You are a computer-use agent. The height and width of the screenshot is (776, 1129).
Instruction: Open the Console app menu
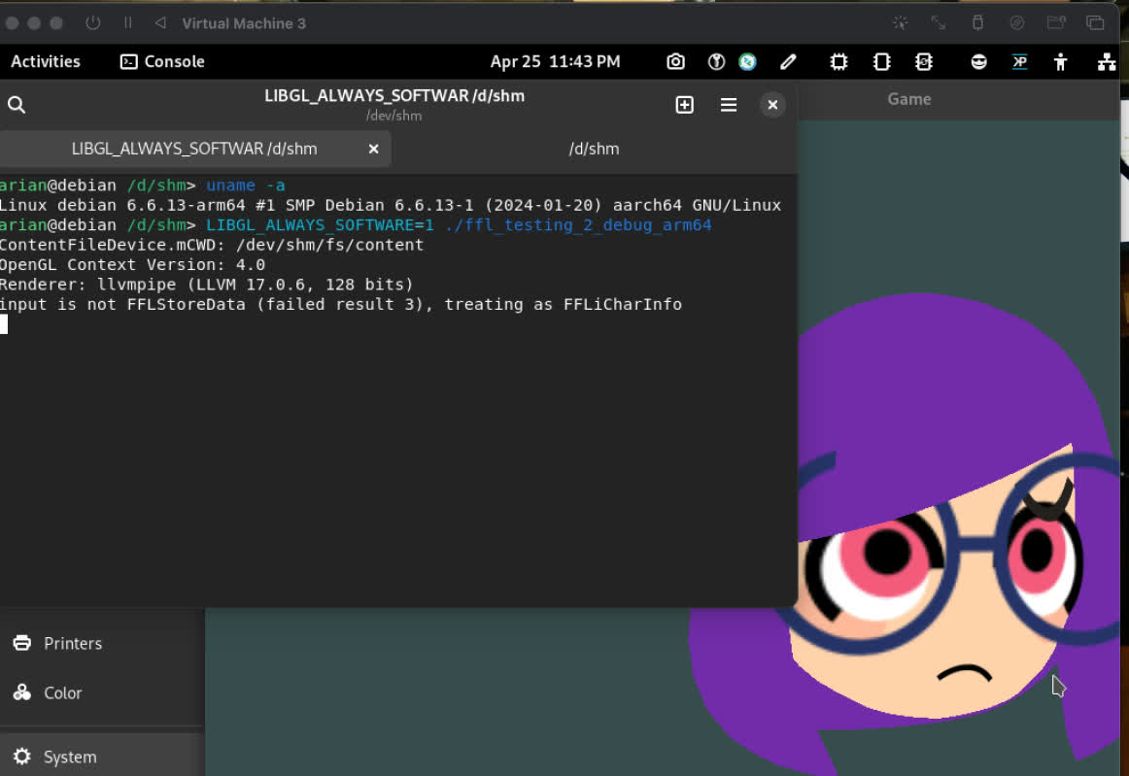point(162,61)
